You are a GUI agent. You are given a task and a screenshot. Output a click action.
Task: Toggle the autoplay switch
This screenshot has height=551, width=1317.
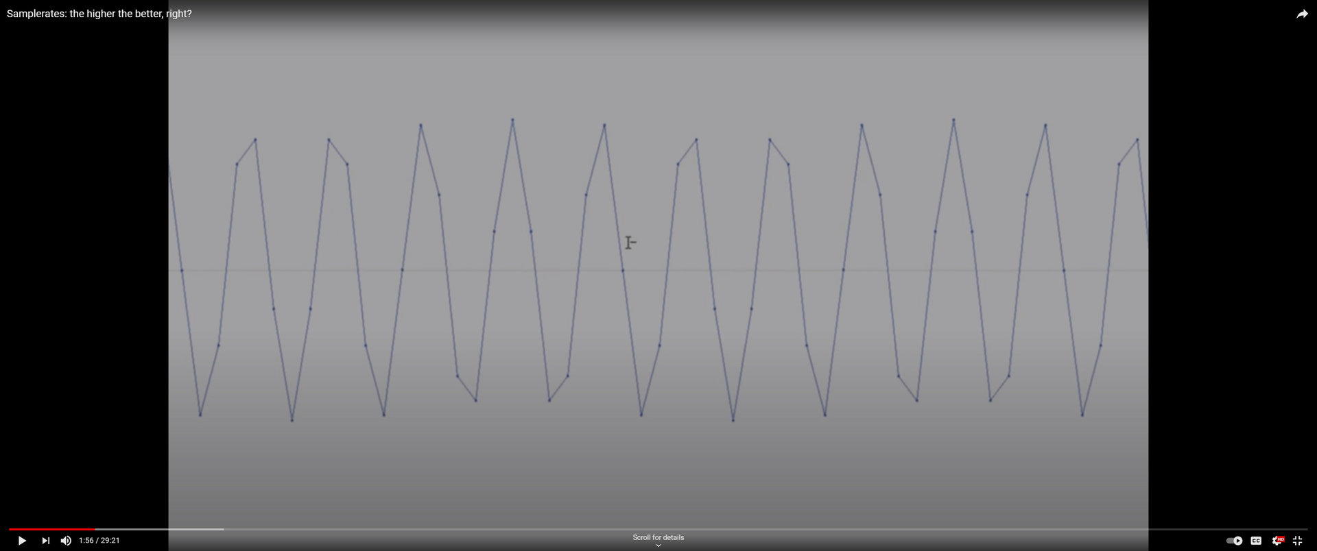pyautogui.click(x=1234, y=541)
